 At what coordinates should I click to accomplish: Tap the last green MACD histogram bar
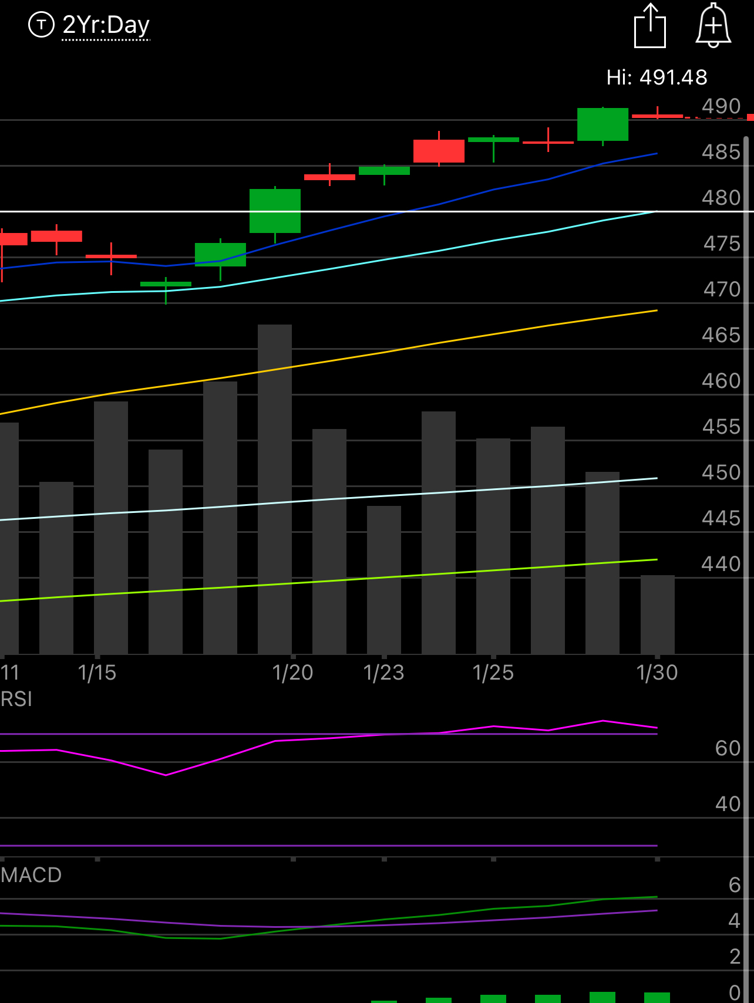[x=657, y=998]
